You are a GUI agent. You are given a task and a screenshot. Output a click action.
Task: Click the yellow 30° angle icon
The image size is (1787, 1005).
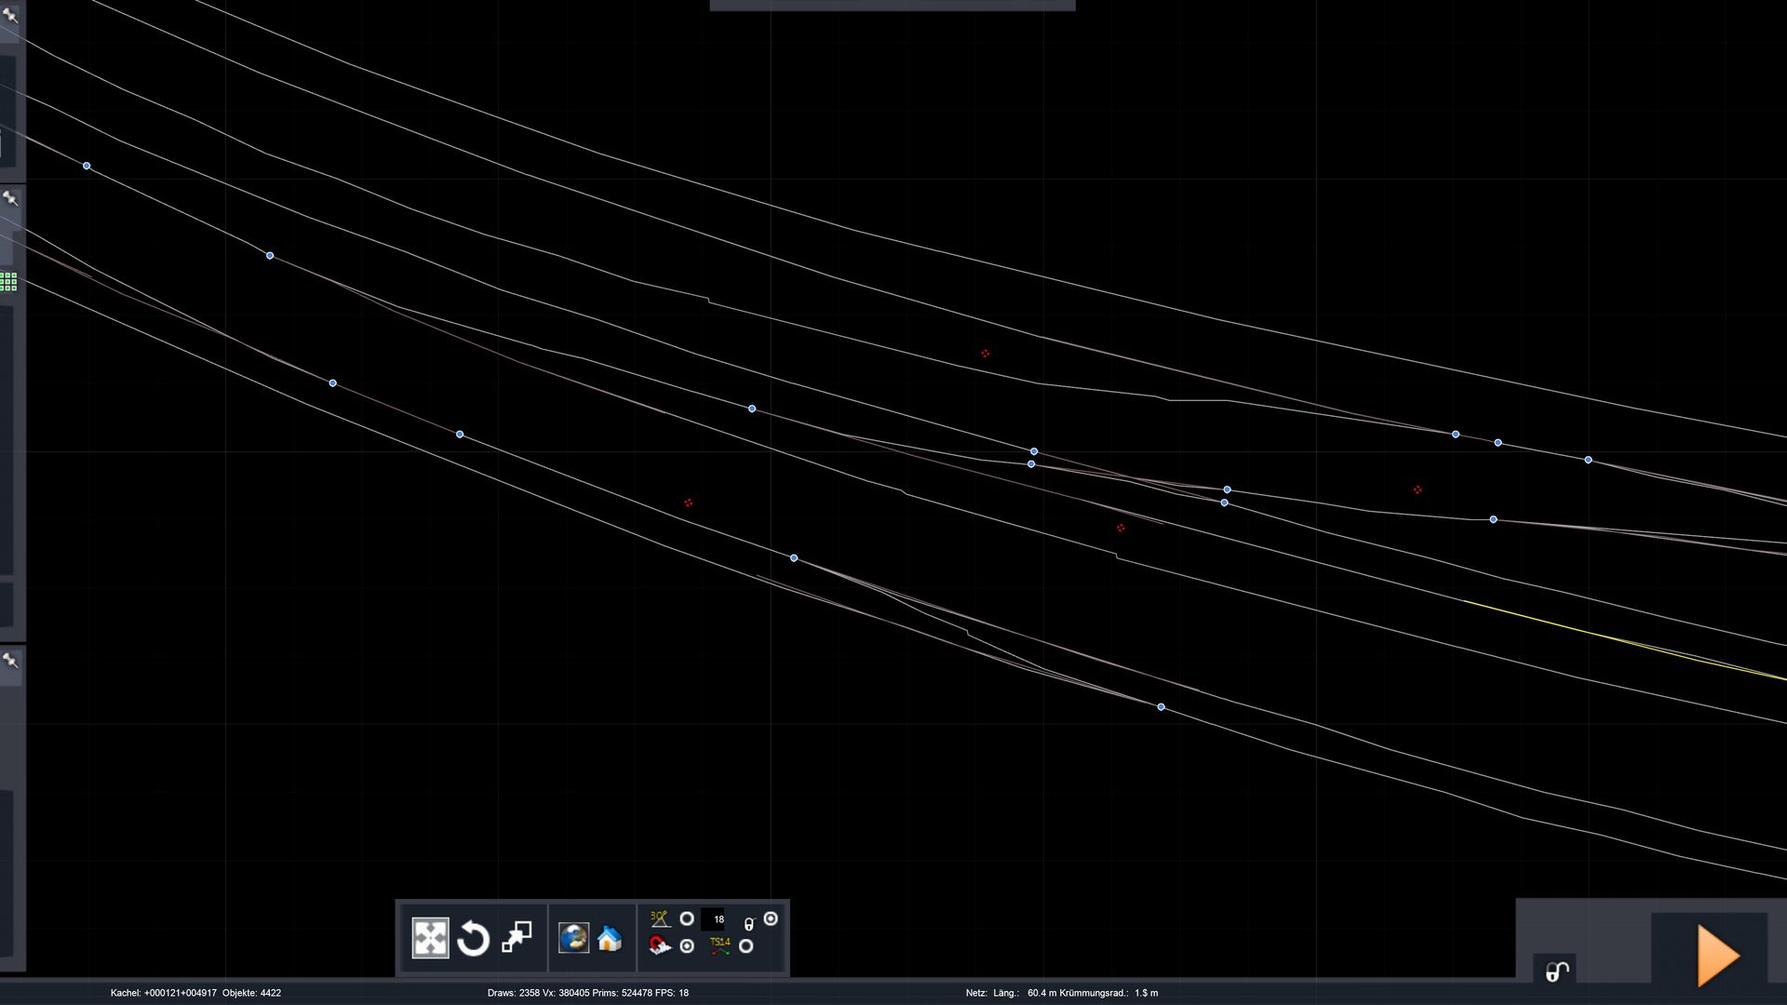tap(660, 919)
